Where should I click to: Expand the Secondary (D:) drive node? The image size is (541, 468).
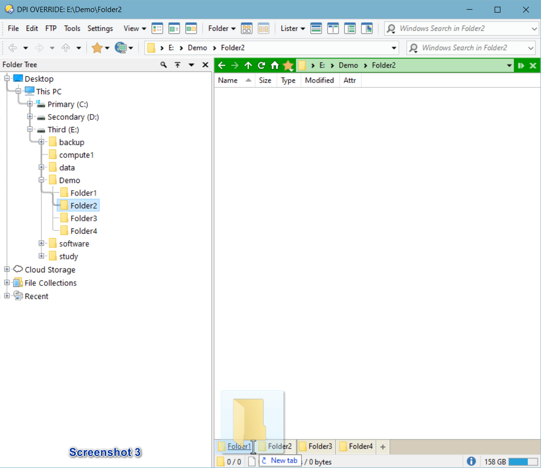[30, 116]
